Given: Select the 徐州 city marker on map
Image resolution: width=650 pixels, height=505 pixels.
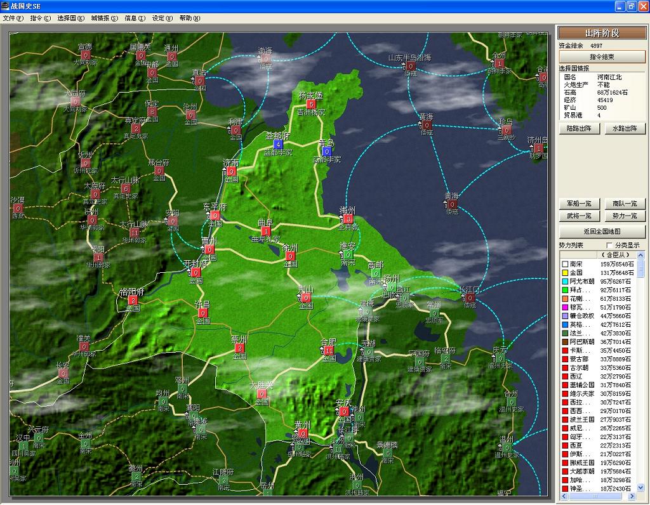Looking at the screenshot, I should [290, 256].
